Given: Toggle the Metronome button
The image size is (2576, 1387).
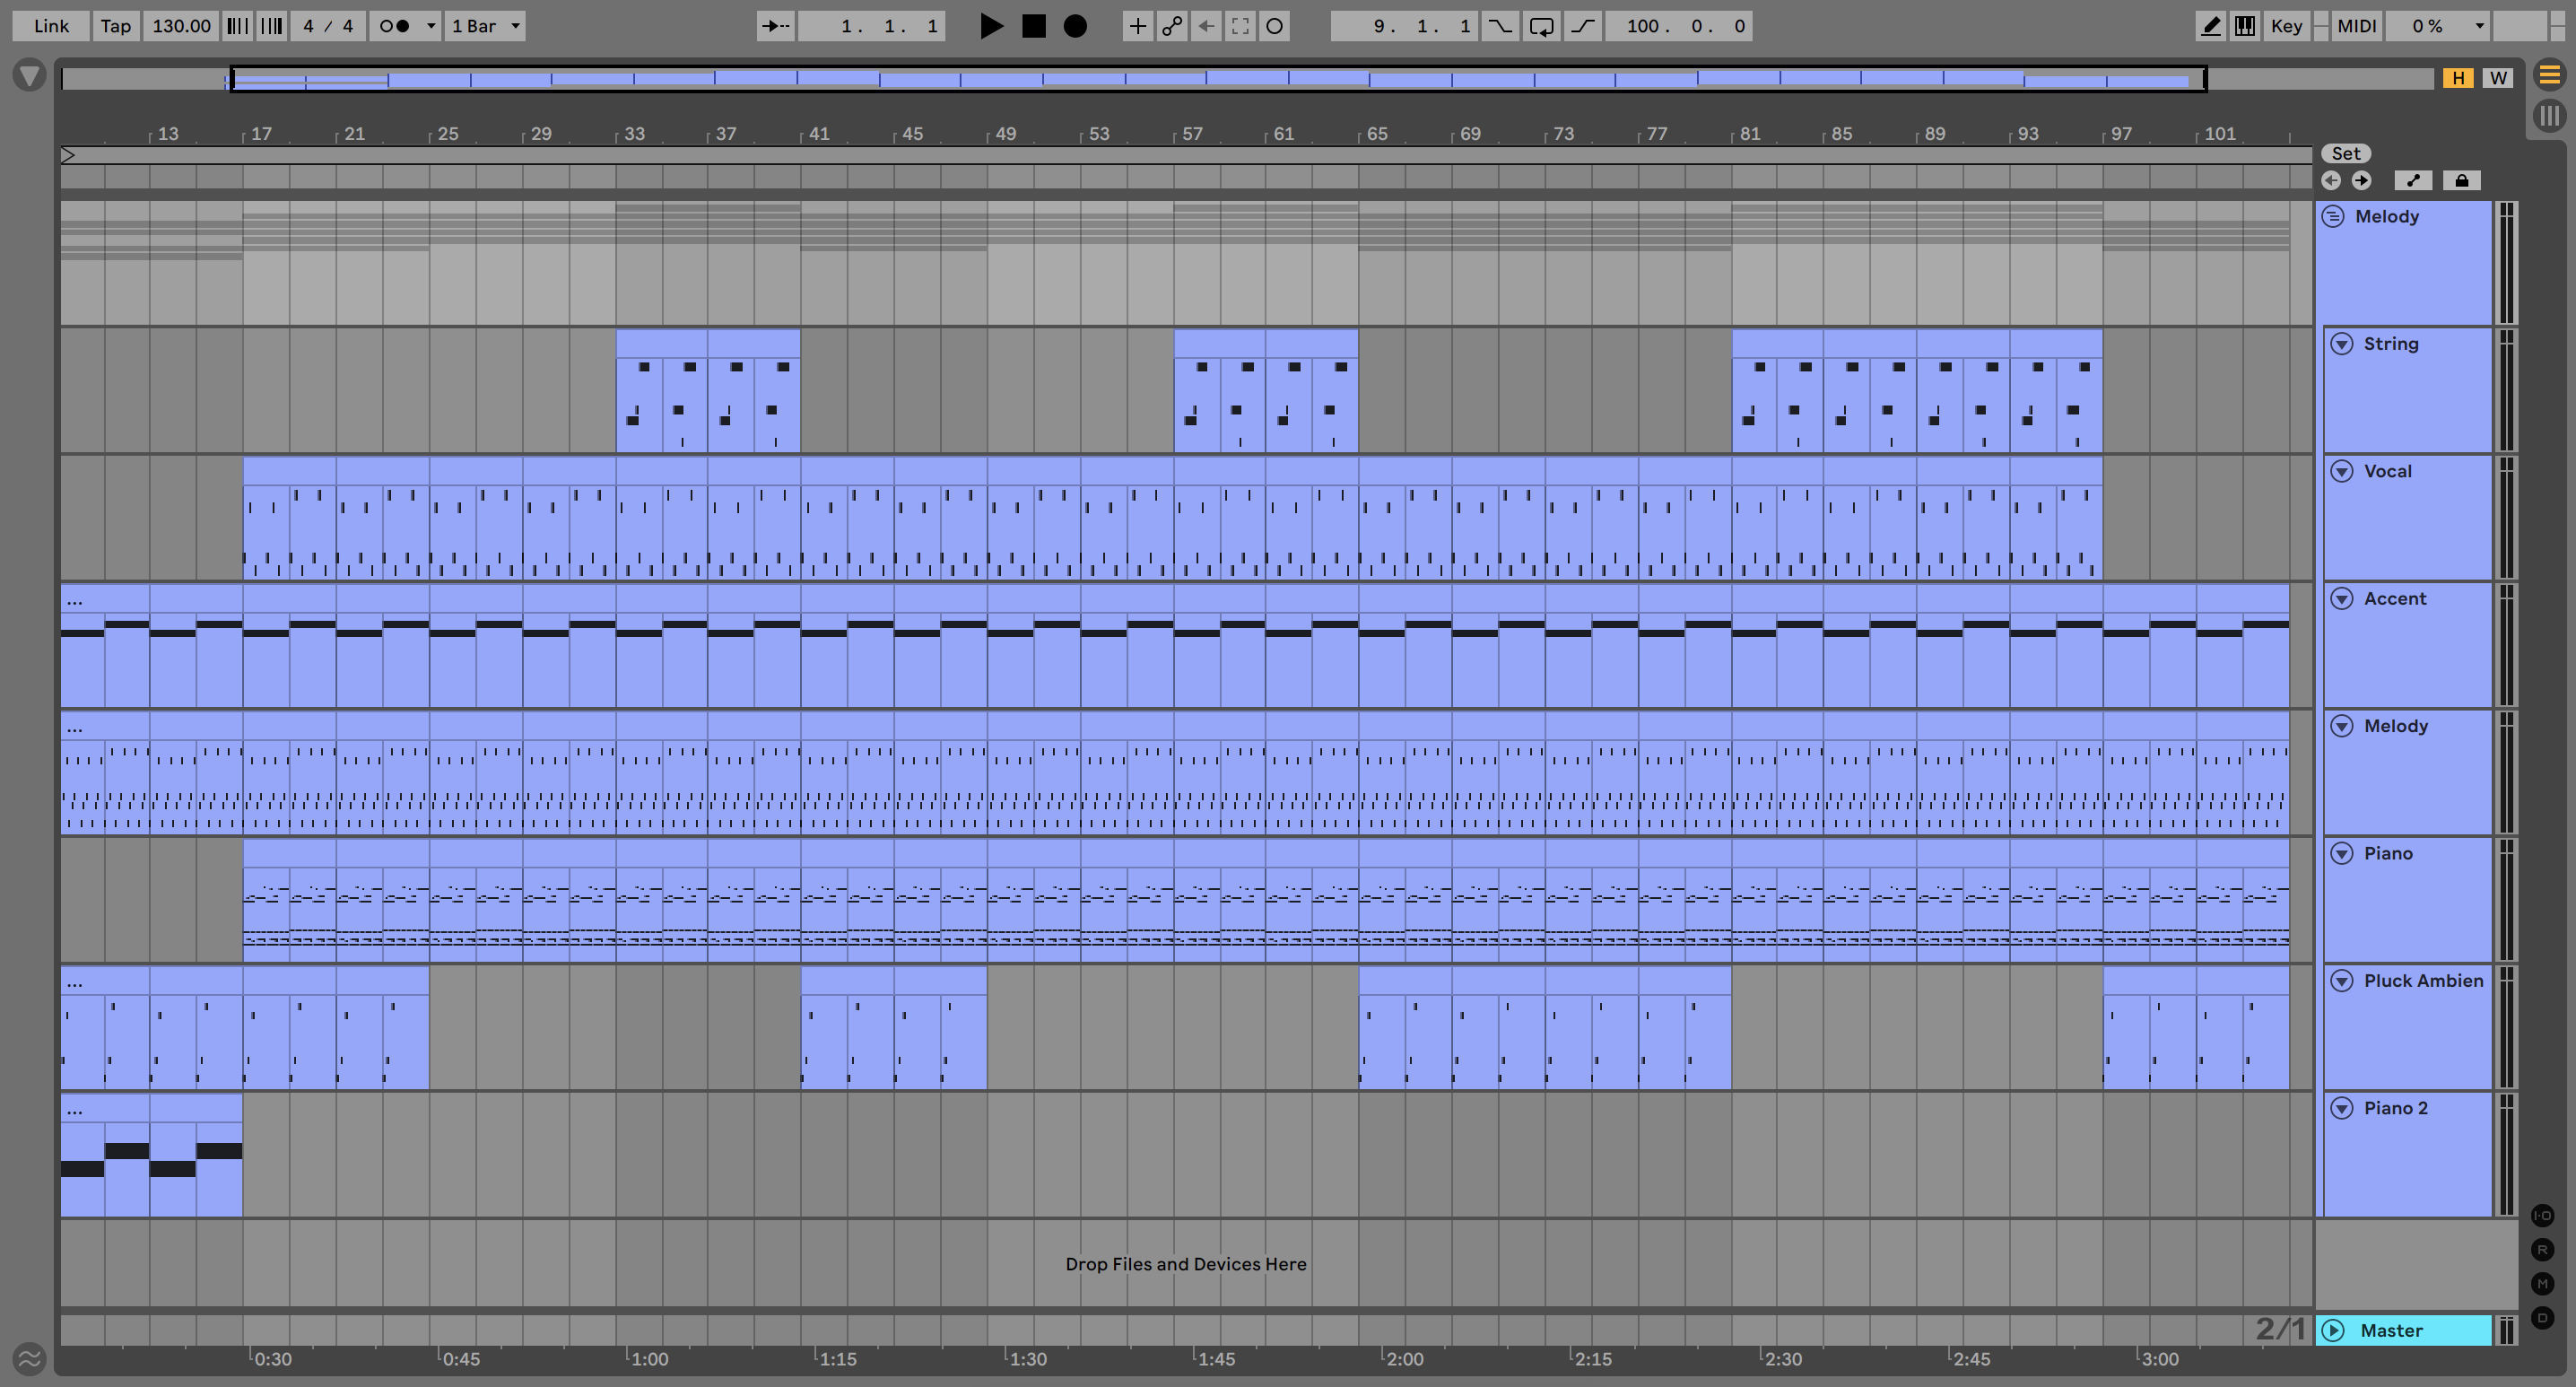Looking at the screenshot, I should (395, 27).
